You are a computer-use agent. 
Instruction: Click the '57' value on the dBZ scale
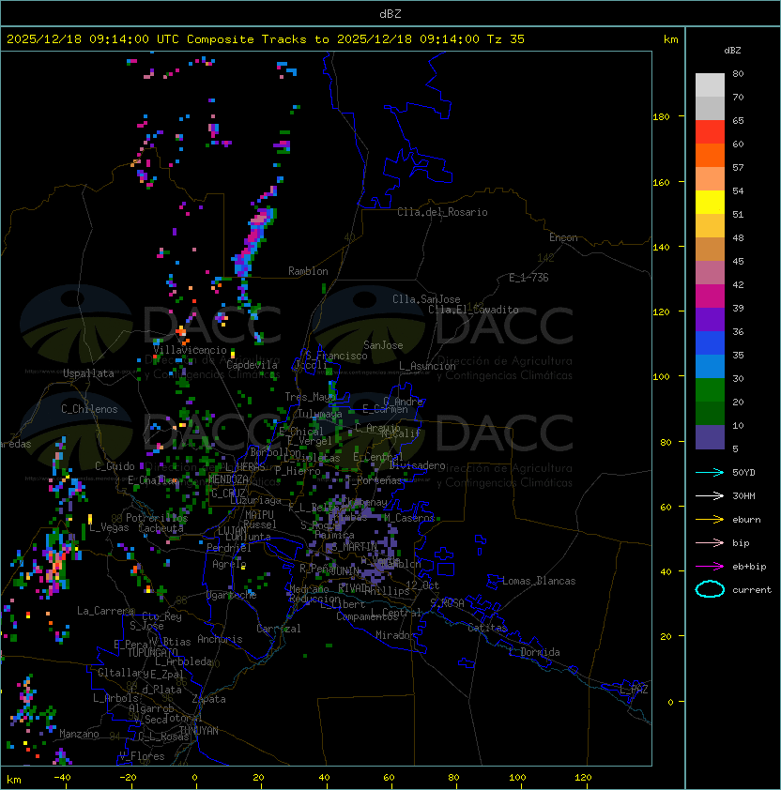tap(738, 167)
